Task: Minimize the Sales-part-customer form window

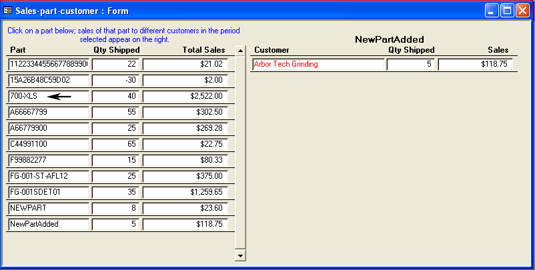Action: coord(492,11)
